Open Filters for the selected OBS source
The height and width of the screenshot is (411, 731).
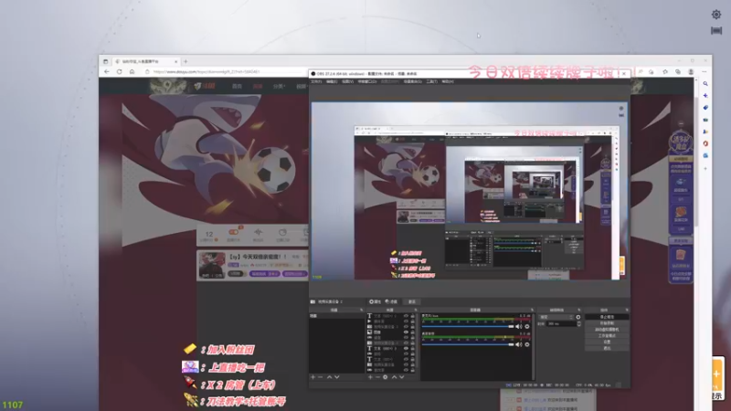(x=391, y=301)
